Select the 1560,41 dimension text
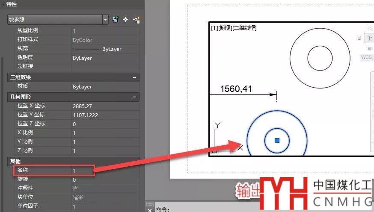Screen dimensions: 374x212 [x=236, y=89]
